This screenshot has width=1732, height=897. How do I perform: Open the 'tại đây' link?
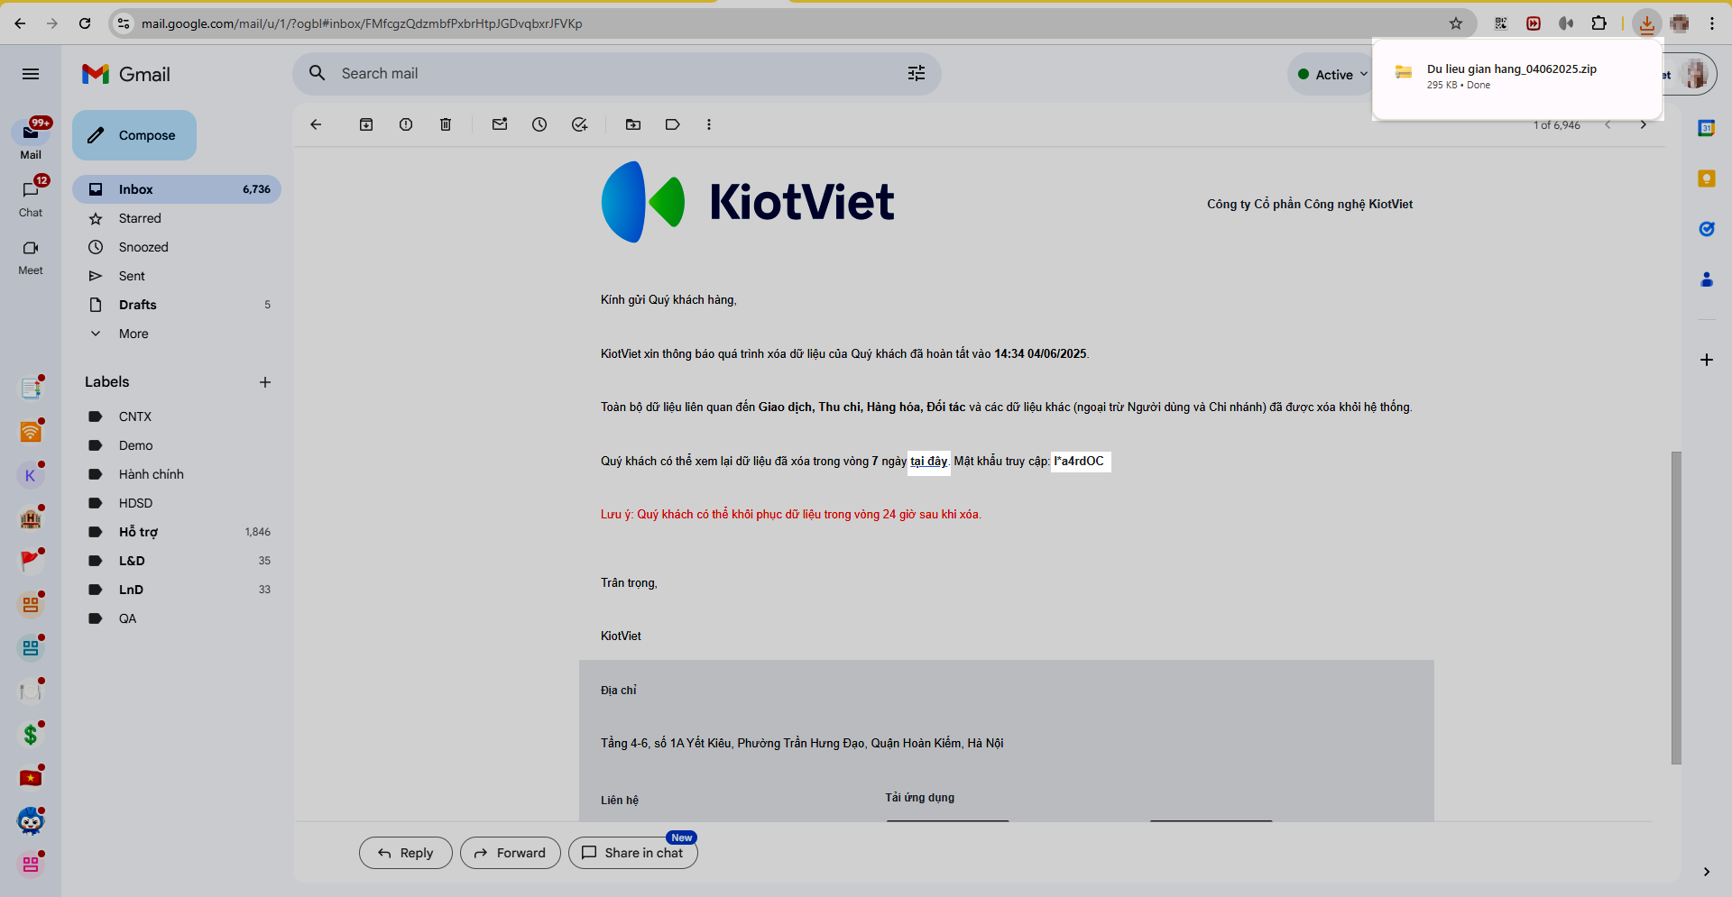click(x=928, y=462)
